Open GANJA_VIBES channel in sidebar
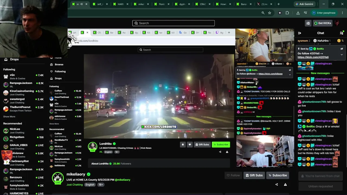347x195 pixels. pos(23,147)
